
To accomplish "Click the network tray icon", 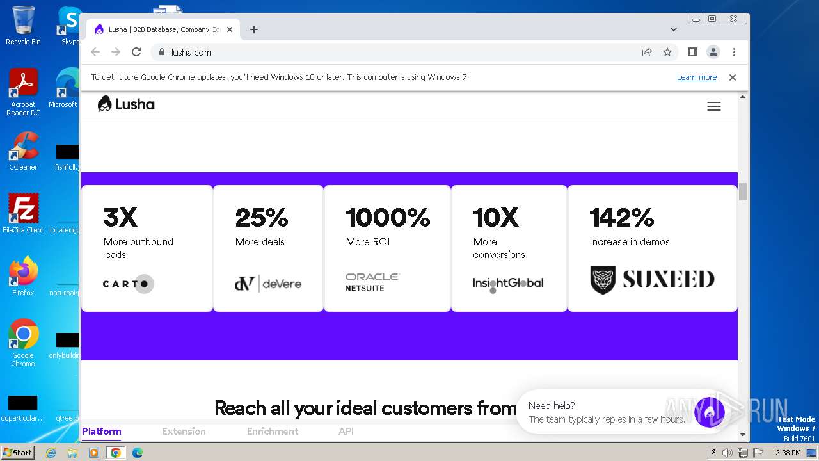I will [x=742, y=453].
